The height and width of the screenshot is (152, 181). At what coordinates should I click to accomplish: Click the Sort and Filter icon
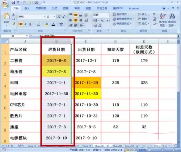(163, 16)
